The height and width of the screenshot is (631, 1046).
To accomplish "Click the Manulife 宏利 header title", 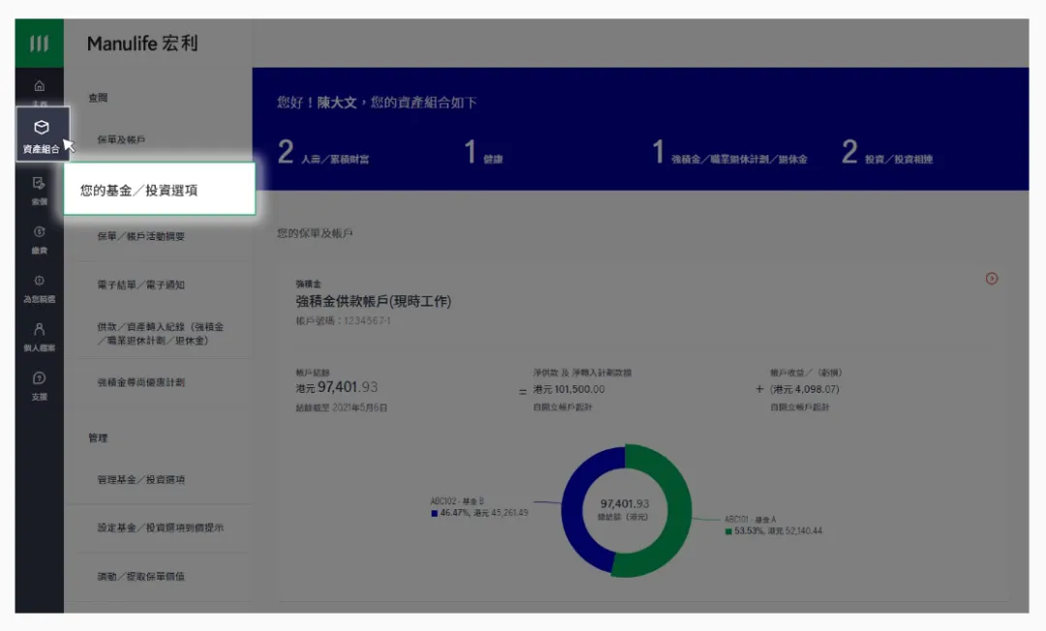I will tap(142, 44).
